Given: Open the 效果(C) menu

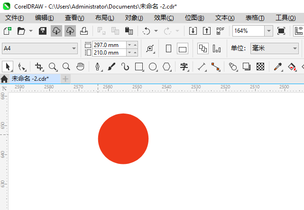Looking at the screenshot, I should click(x=164, y=18).
